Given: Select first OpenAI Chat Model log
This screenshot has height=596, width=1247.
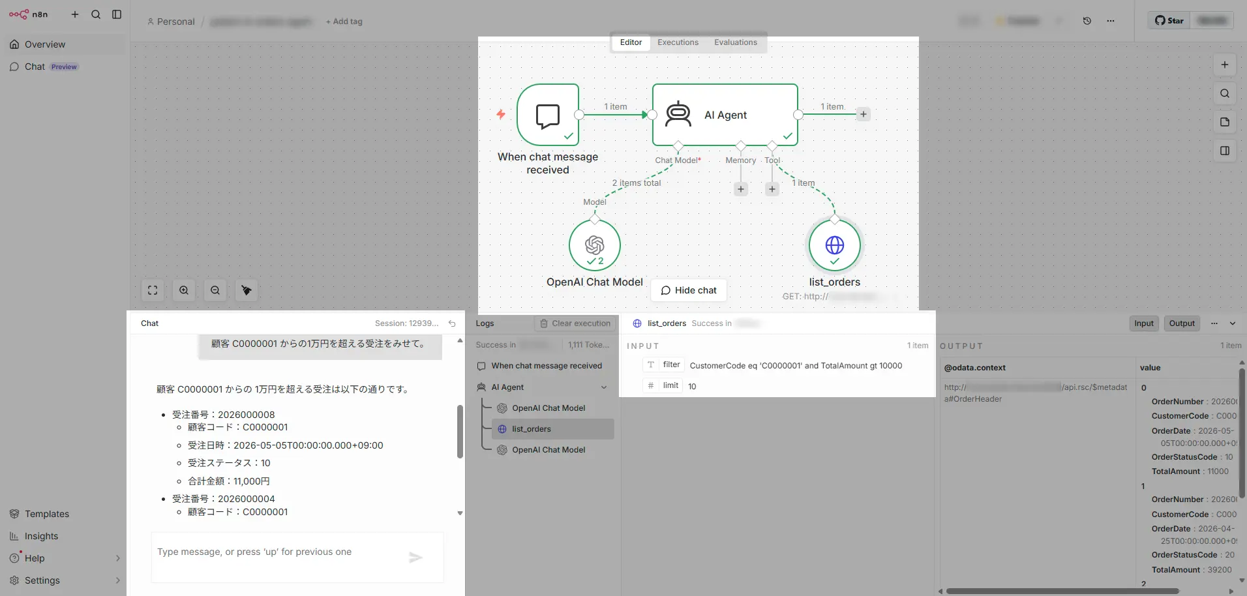Looking at the screenshot, I should pyautogui.click(x=548, y=408).
